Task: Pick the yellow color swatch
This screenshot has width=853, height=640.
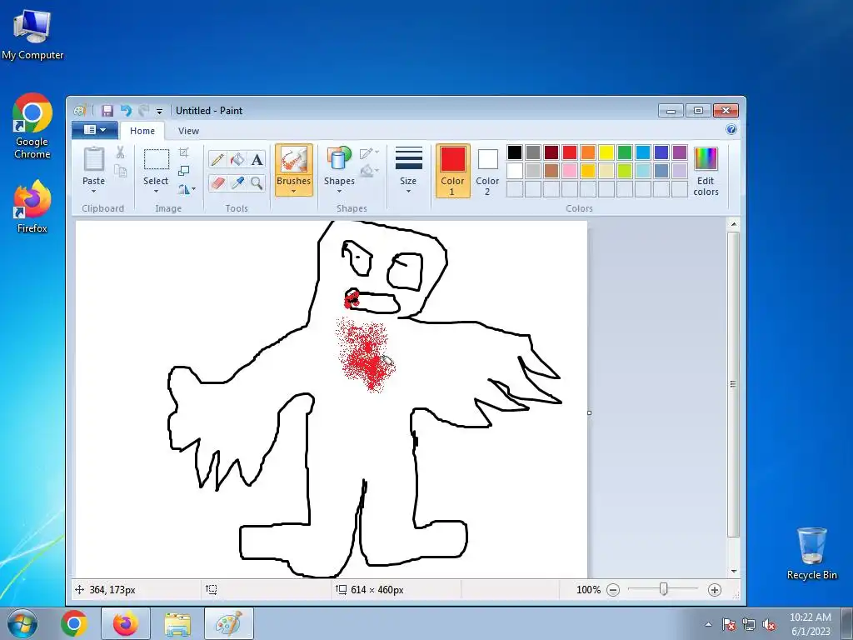Action: click(606, 152)
